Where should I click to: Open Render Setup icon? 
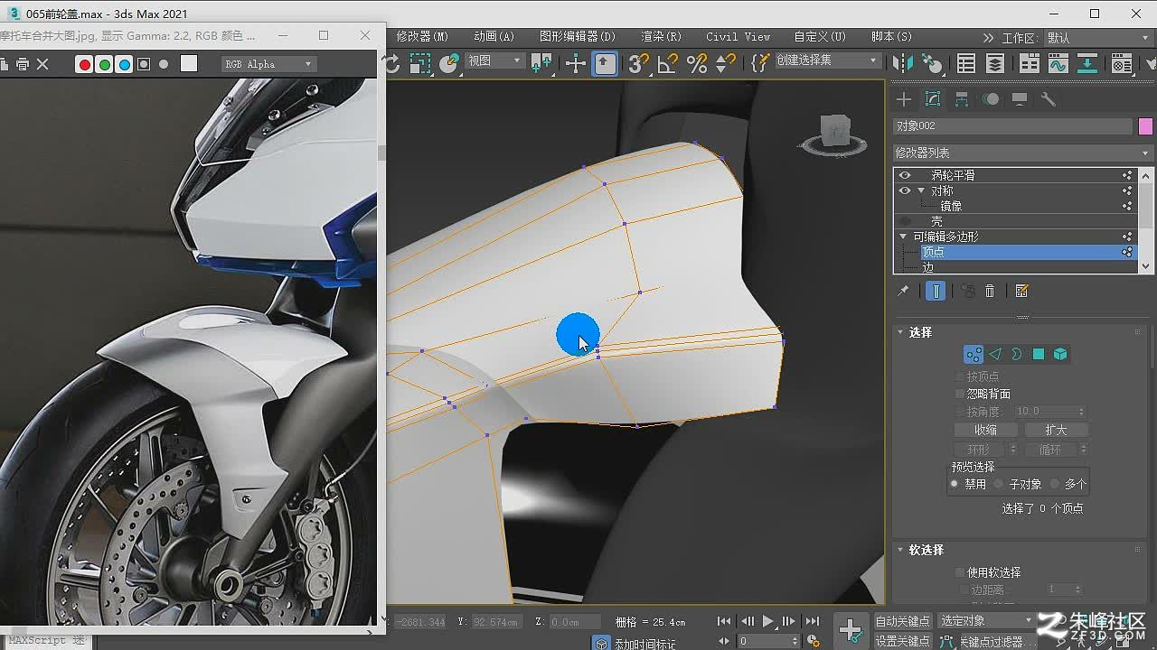[x=1122, y=63]
